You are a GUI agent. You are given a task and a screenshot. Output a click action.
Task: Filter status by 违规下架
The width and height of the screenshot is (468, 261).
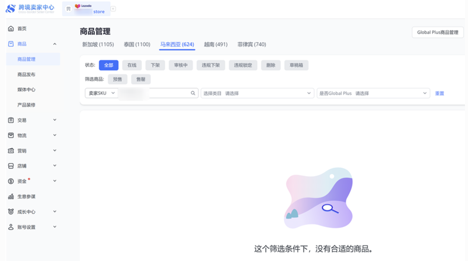[x=211, y=65]
